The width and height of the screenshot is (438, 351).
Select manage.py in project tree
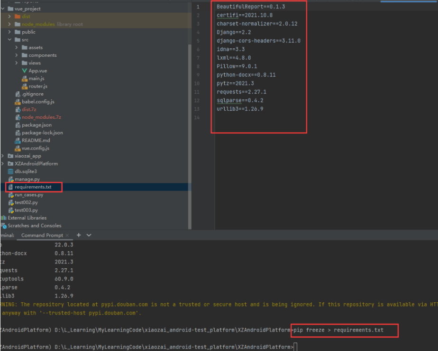click(27, 179)
